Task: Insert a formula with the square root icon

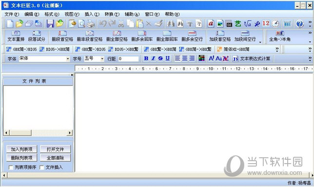Action: coord(248,23)
